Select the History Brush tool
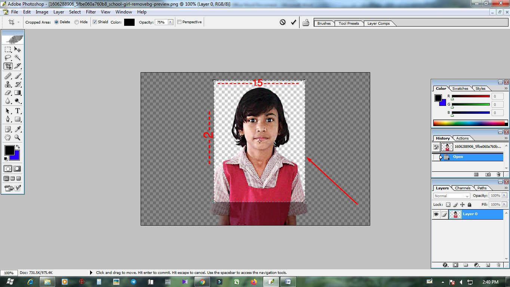 point(18,84)
